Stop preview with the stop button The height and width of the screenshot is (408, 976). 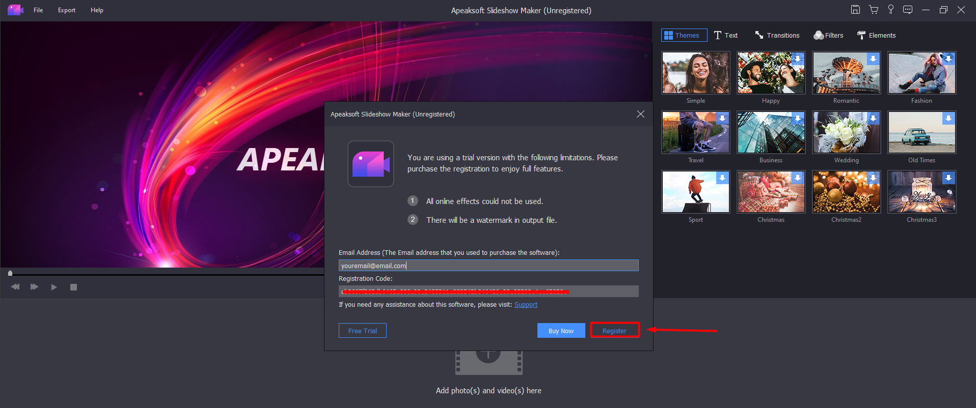coord(73,287)
